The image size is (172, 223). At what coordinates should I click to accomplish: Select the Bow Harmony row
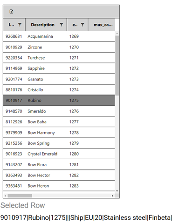coord(59,133)
